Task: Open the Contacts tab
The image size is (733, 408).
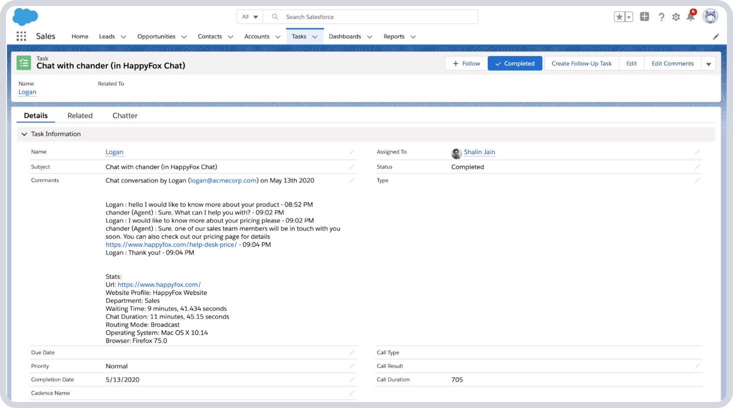Action: (210, 37)
